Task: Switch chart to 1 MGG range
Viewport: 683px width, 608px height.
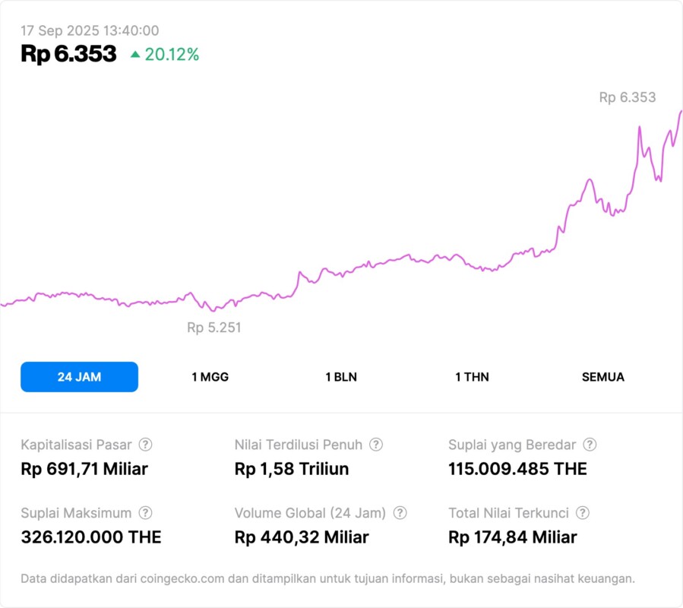Action: click(x=210, y=377)
